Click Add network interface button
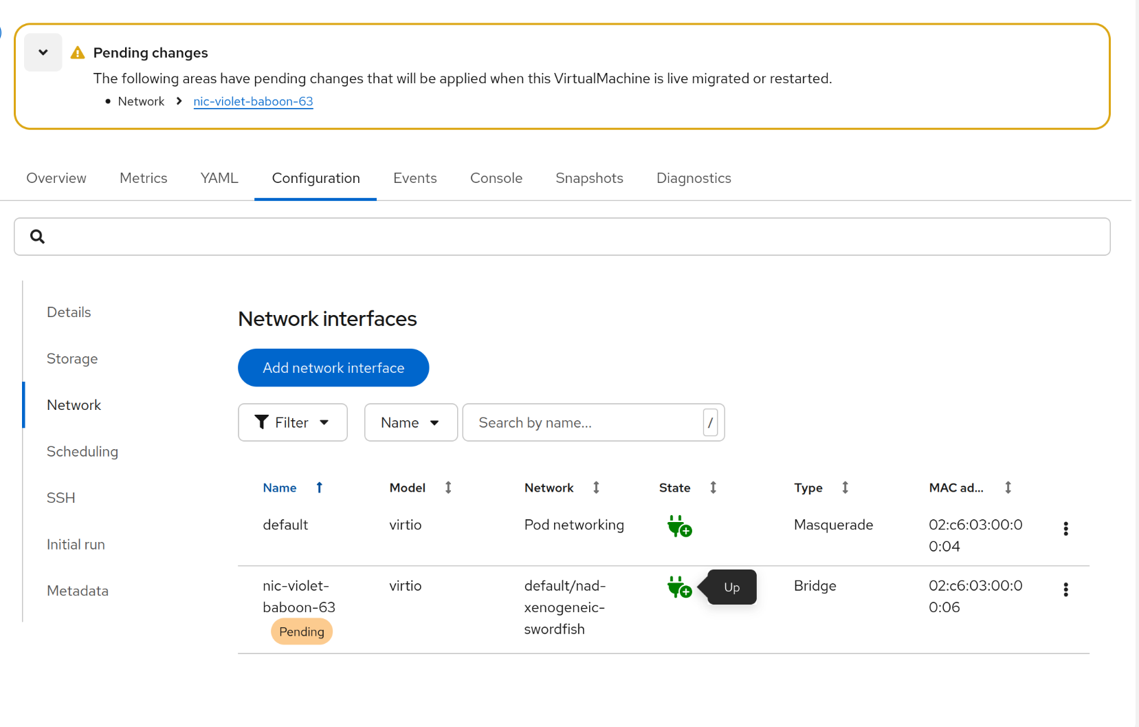Viewport: 1139px width, 727px height. [333, 368]
